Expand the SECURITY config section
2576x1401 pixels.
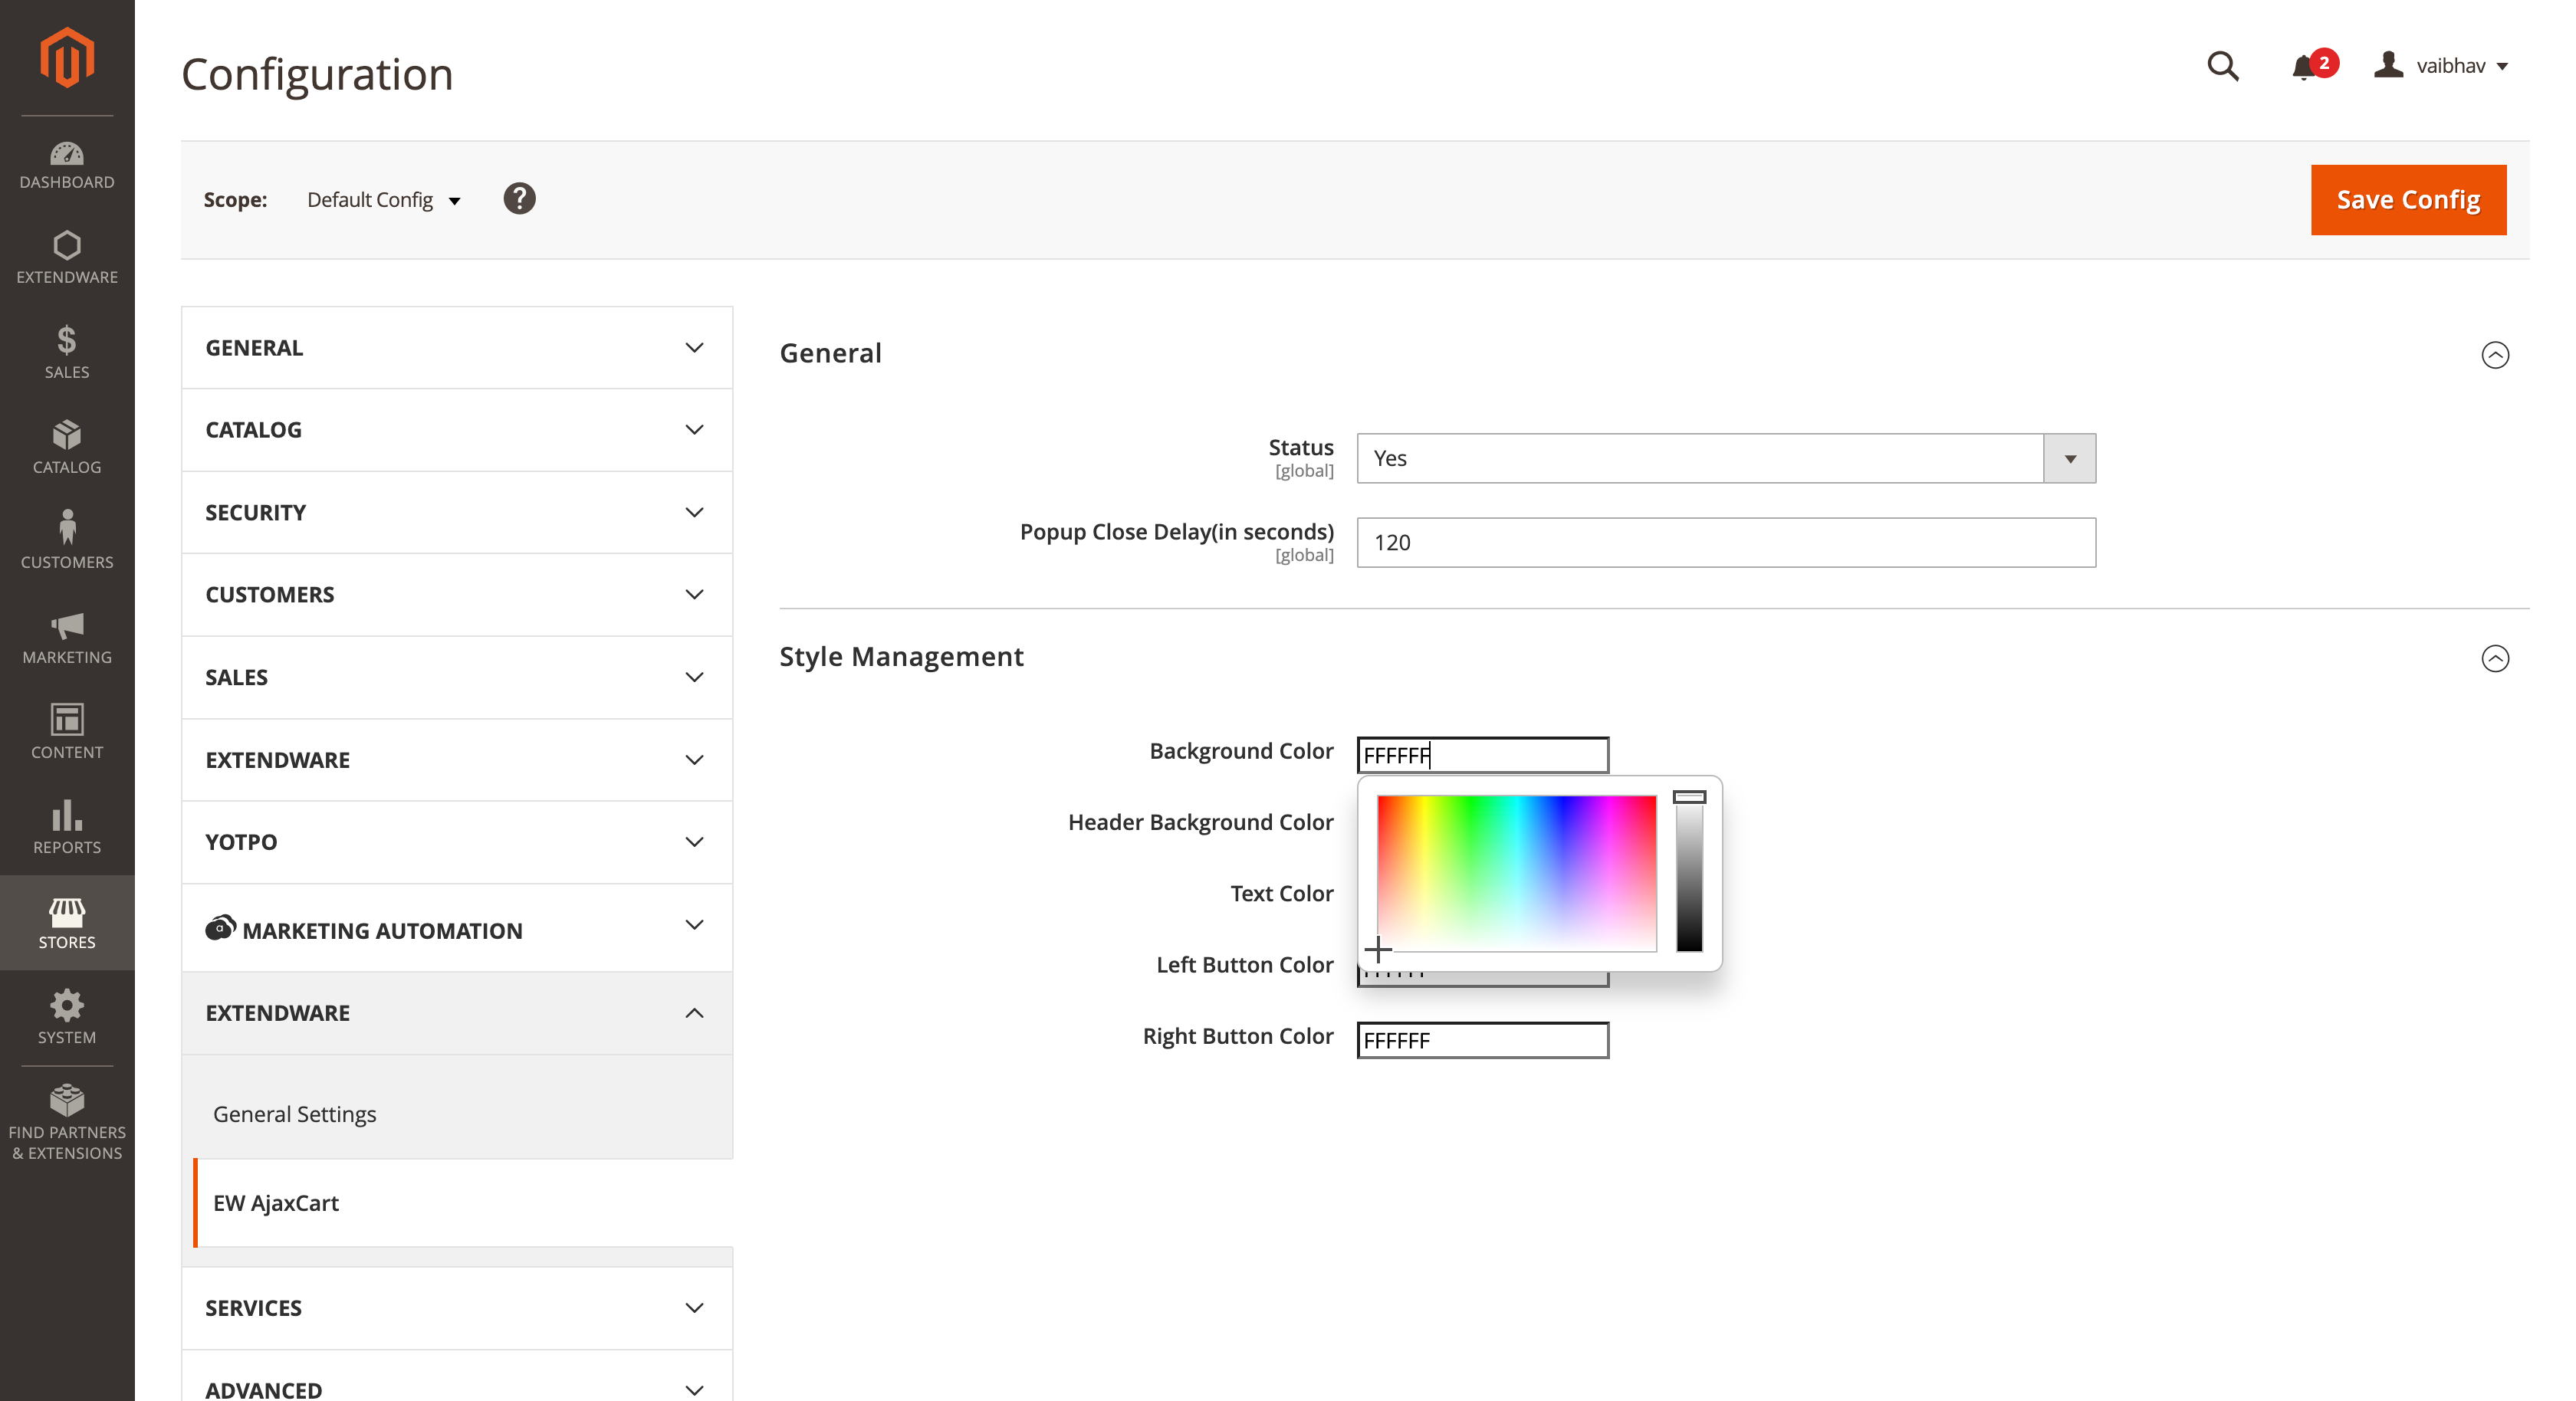(x=457, y=512)
